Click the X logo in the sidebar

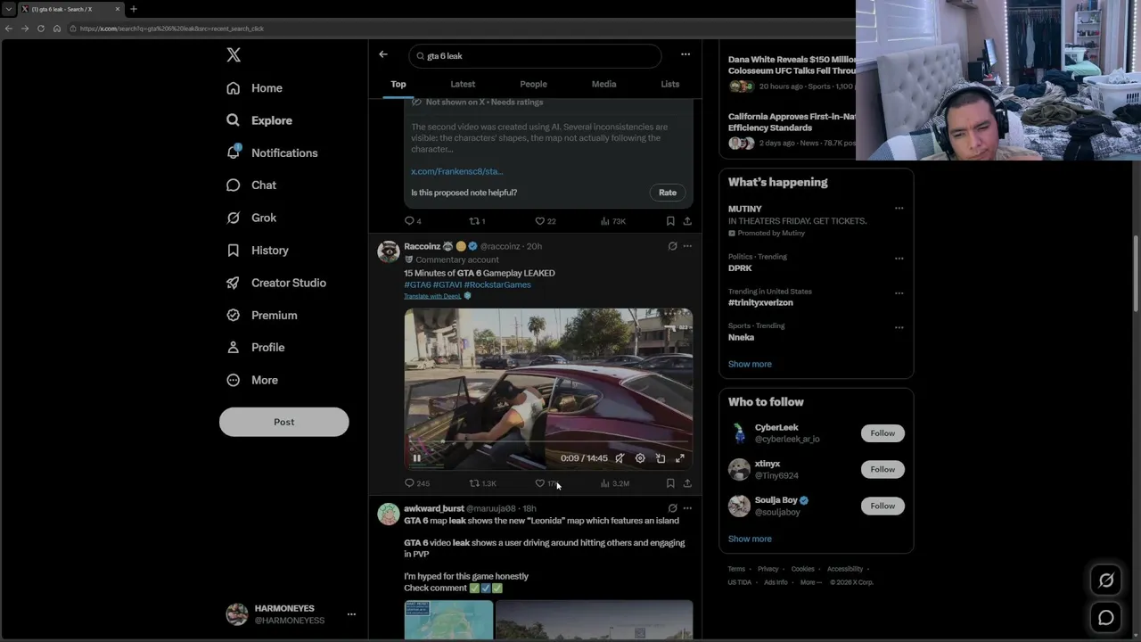(x=234, y=55)
